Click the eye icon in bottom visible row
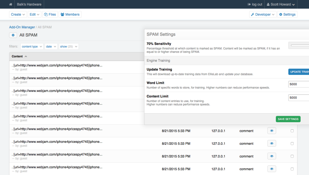 [x=272, y=169]
